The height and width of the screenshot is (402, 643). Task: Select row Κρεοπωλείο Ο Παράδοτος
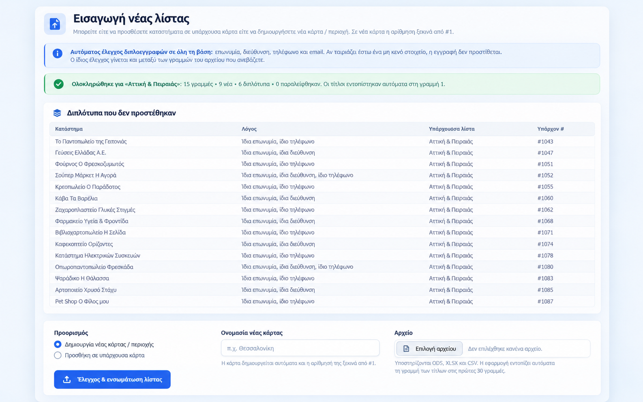pyautogui.click(x=322, y=187)
